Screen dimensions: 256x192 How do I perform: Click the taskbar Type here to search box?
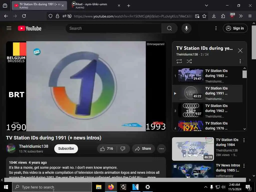pyautogui.click(x=52, y=187)
